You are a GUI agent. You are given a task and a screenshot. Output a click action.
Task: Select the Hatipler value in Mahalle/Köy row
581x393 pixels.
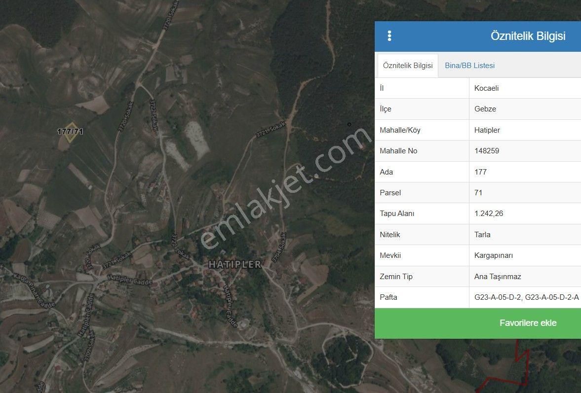pos(487,130)
